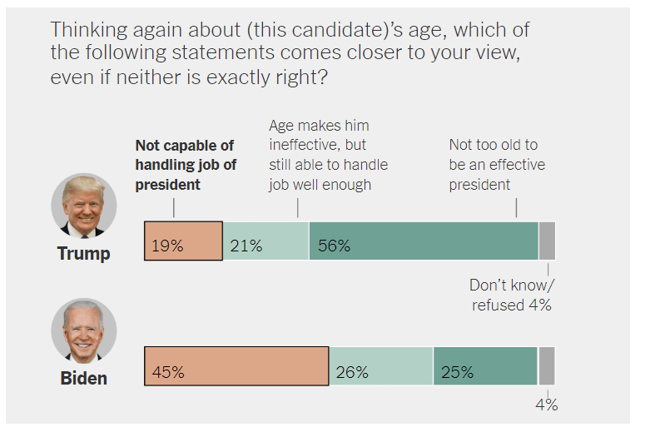Click Trump's 19% orange bar segment
This screenshot has height=432, width=655.
click(183, 241)
